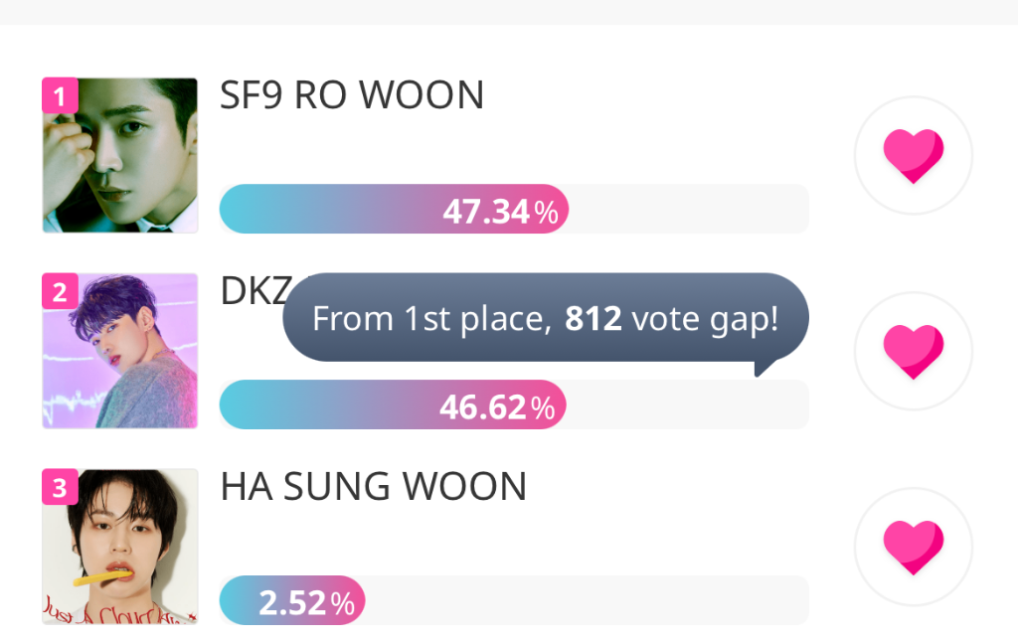
Task: Click the 47.34% vote progress bar
Action: (x=514, y=209)
